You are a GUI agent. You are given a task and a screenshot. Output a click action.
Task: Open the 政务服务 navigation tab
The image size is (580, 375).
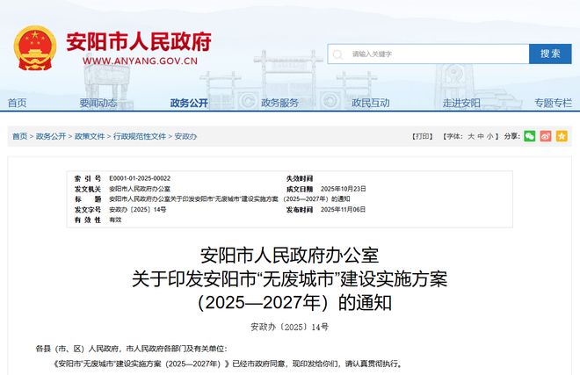(280, 103)
